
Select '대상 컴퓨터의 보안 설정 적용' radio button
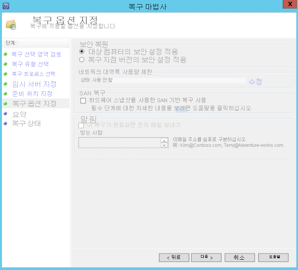click(x=82, y=51)
